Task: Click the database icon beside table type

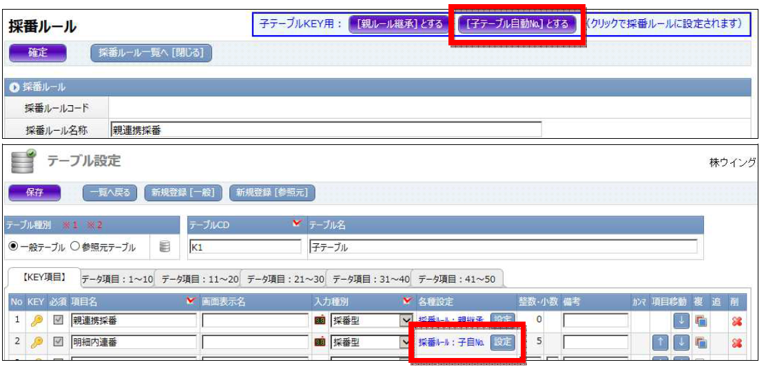Action: pos(165,247)
